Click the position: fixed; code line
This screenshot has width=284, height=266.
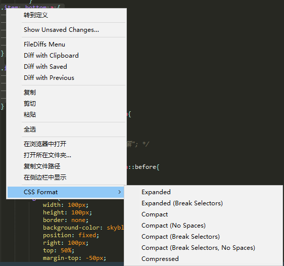pos(71,235)
